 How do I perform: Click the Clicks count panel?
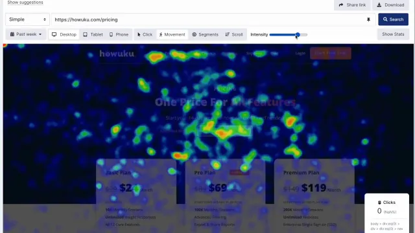click(x=386, y=213)
